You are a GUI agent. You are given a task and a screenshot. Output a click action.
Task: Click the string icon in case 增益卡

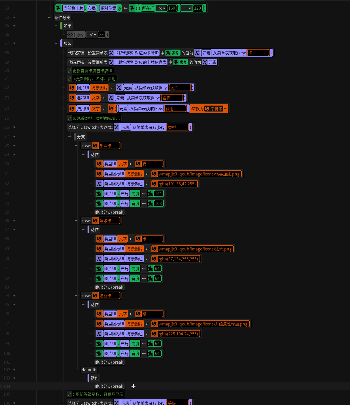95,295
